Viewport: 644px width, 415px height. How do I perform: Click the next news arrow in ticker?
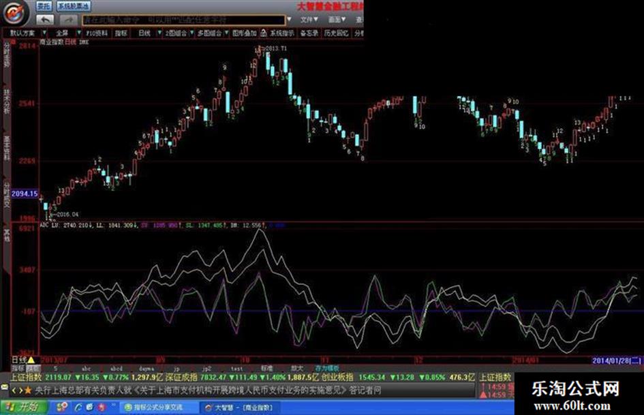pos(20,390)
